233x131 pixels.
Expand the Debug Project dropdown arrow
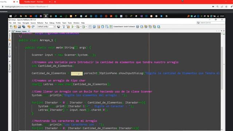(81, 27)
